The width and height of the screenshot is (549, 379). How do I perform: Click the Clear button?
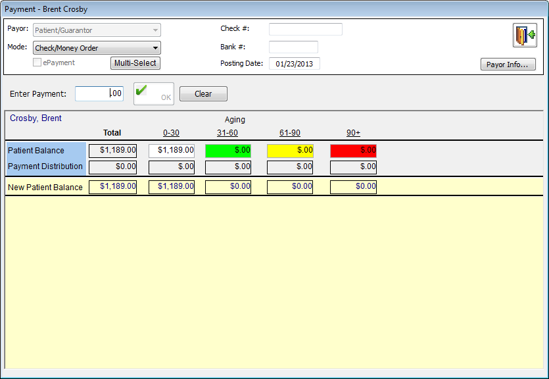tap(203, 94)
